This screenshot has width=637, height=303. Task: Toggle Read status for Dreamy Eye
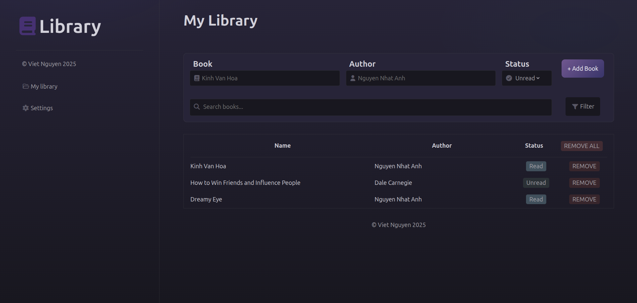(x=536, y=199)
